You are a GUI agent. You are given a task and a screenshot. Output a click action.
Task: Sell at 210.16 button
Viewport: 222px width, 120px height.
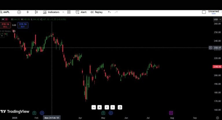(x=5, y=25)
